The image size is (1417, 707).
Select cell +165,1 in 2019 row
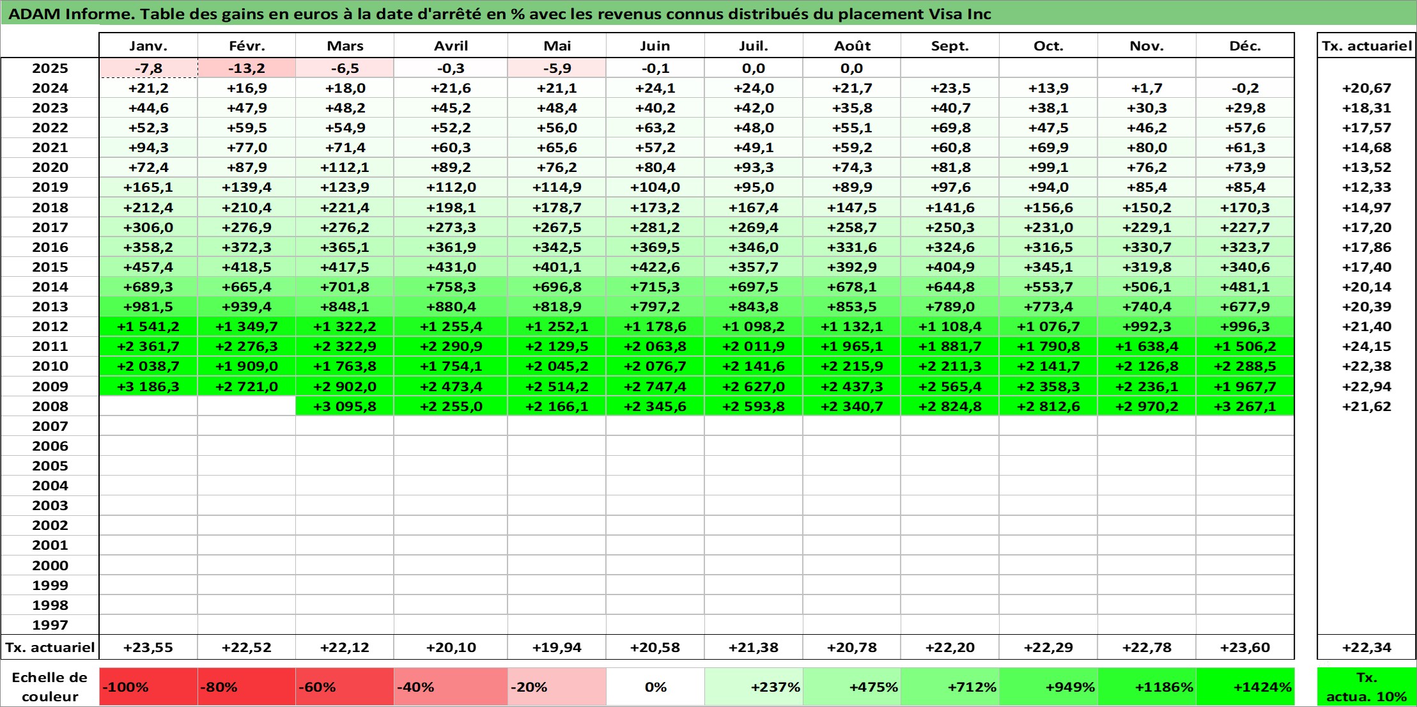(x=148, y=187)
